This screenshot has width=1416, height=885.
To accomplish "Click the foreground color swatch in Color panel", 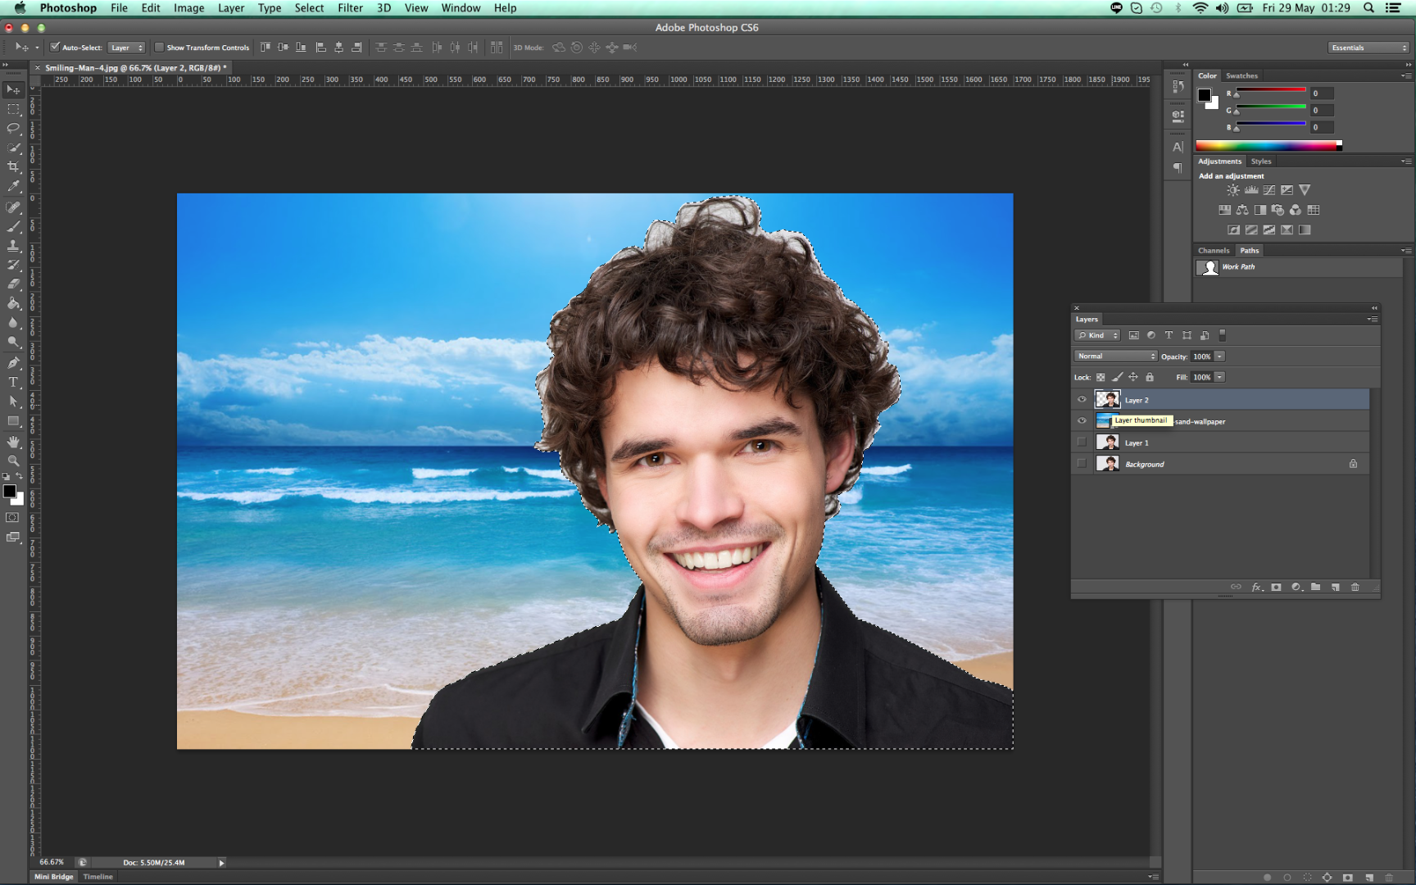I will [x=1205, y=95].
